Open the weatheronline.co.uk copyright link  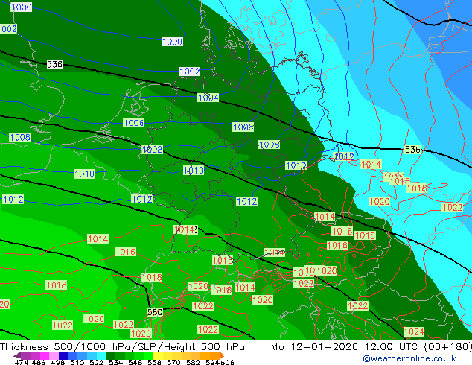(409, 358)
